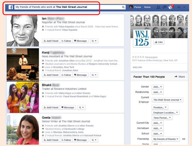
Task: Open Vidya Kapadia mutual friend link
Action: [x=69, y=30]
